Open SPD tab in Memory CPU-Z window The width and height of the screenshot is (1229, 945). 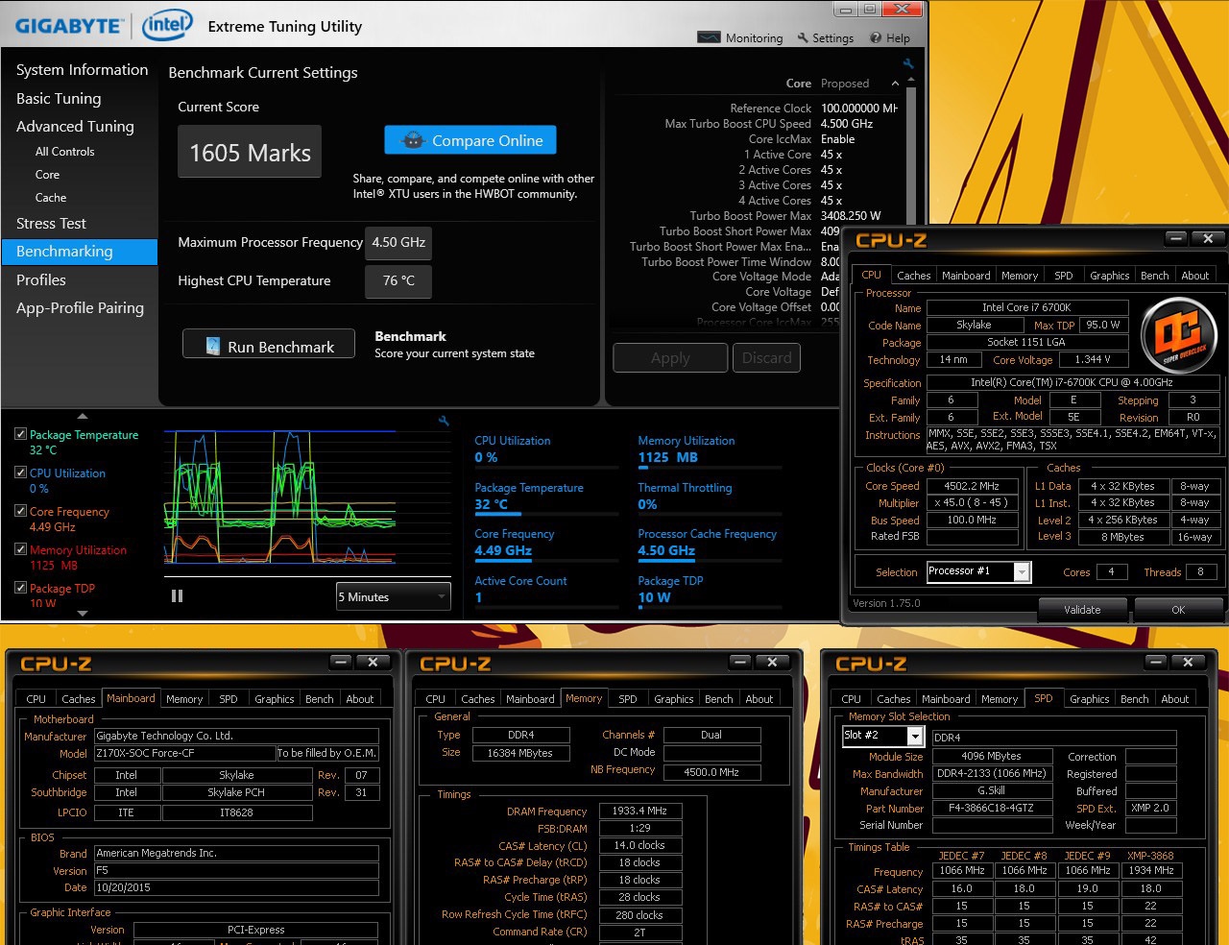click(x=628, y=699)
